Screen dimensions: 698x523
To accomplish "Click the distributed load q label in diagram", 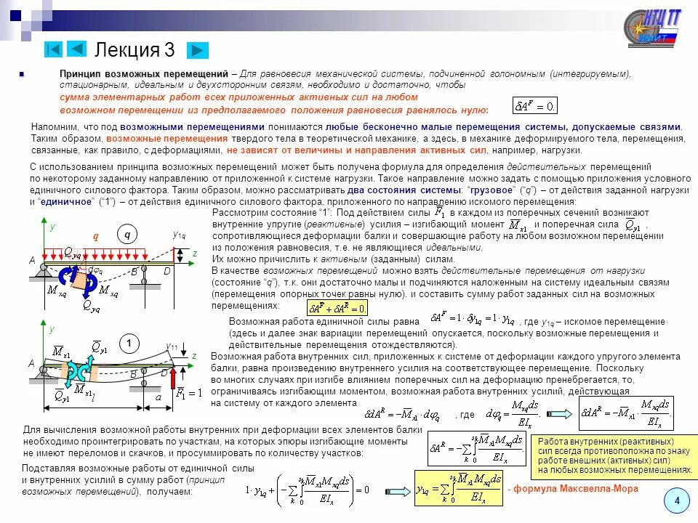I will tap(96, 235).
